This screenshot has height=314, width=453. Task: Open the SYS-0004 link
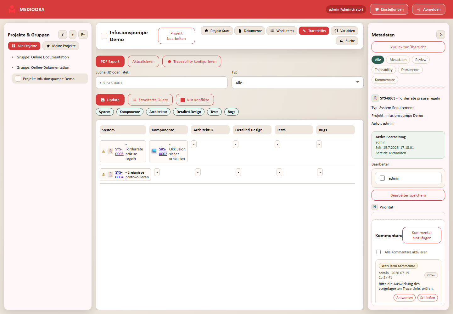point(119,175)
